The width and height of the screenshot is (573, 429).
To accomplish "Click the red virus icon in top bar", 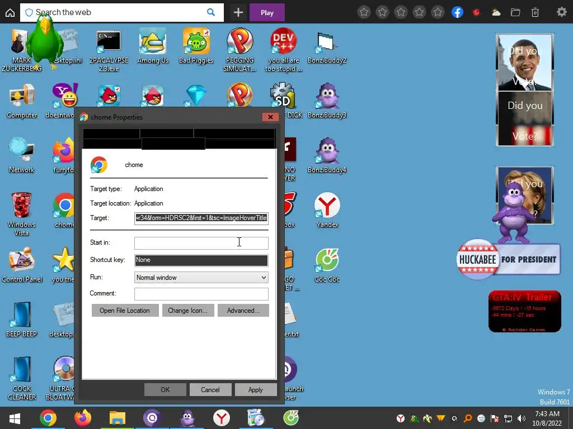I will click(x=476, y=13).
